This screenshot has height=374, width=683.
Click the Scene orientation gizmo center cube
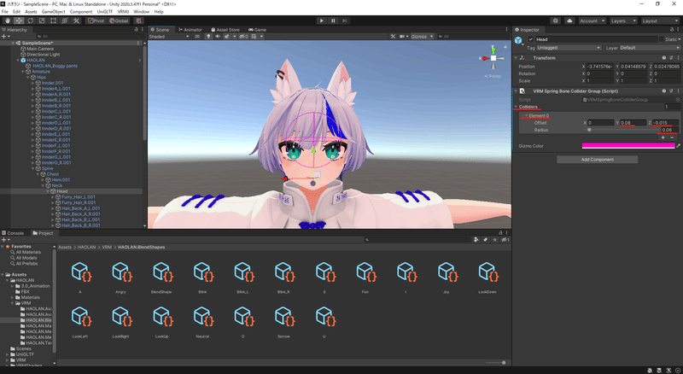[493, 58]
